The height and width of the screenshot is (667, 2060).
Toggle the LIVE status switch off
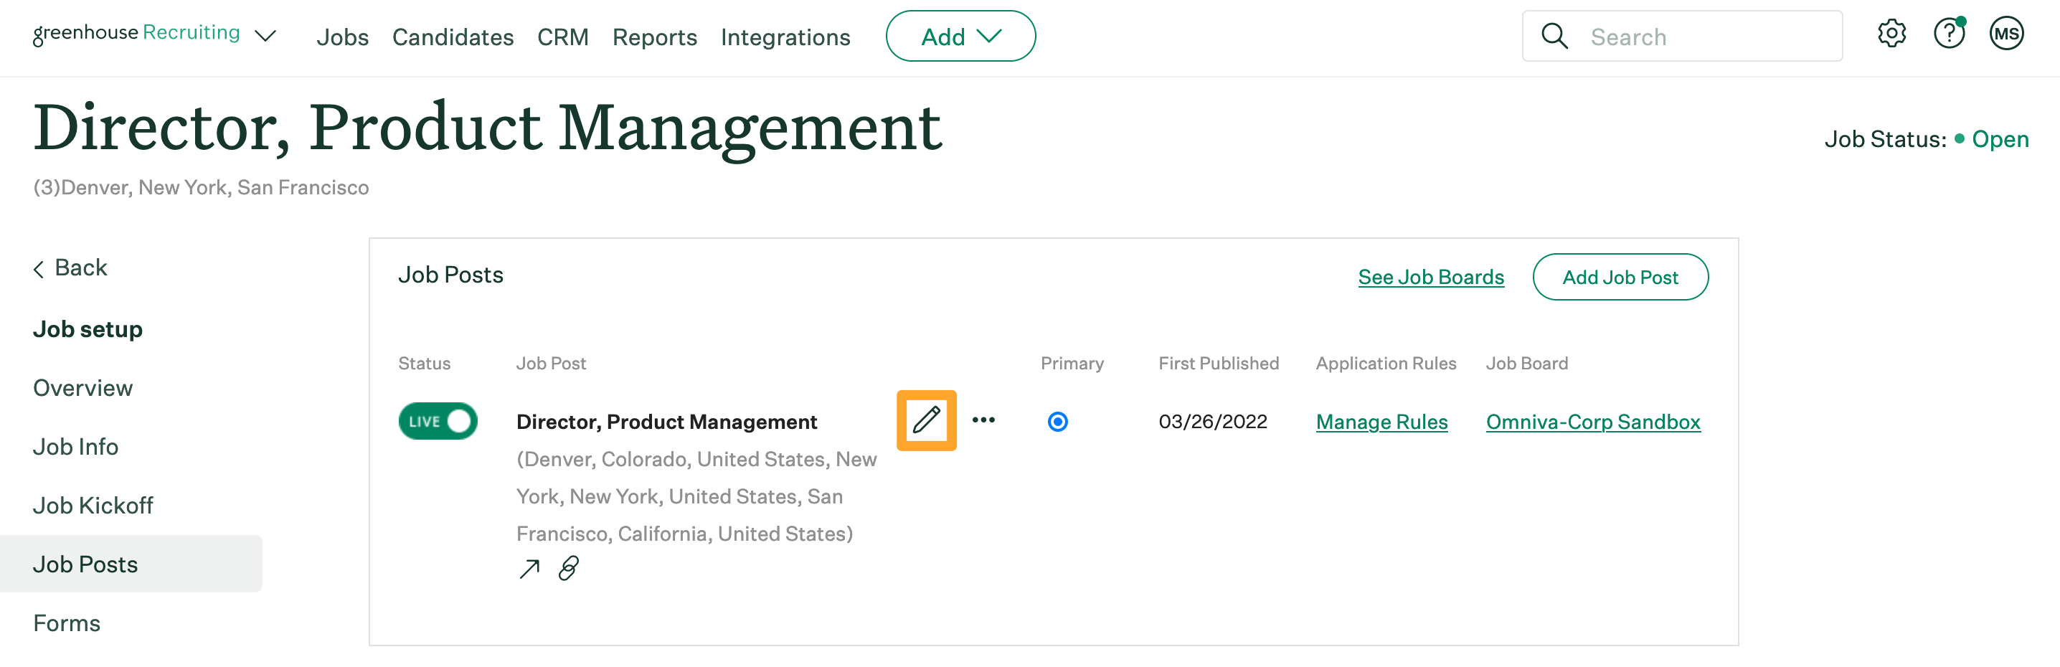click(x=438, y=420)
